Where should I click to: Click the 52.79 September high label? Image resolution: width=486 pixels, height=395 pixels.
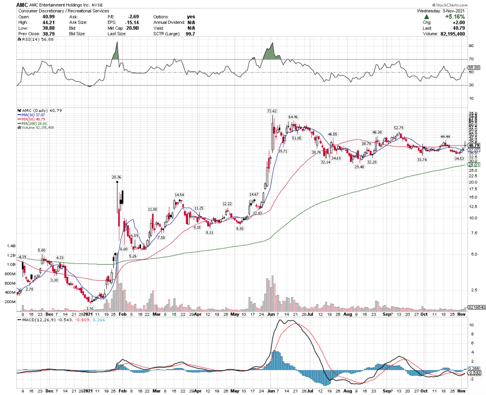click(x=398, y=128)
